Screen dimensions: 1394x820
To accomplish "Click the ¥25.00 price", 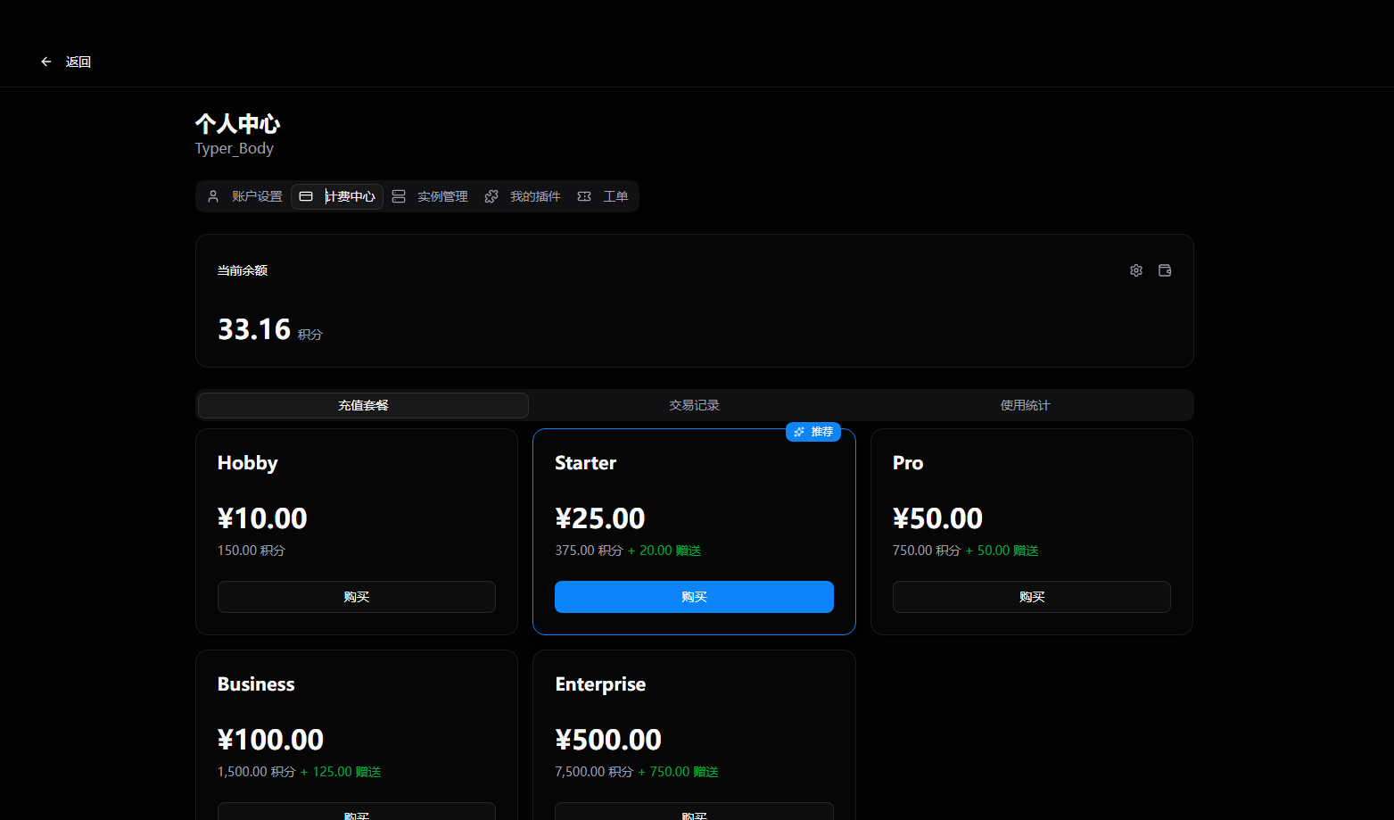I will coord(600,518).
